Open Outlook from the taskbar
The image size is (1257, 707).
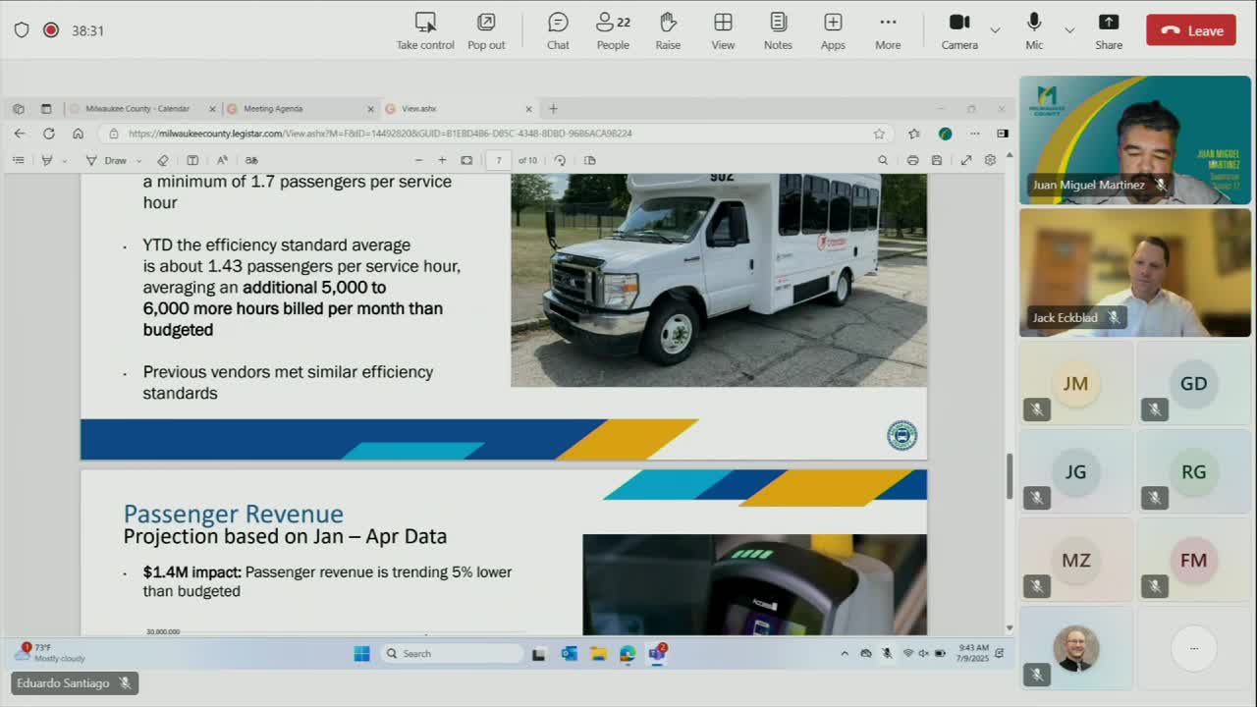coord(570,653)
